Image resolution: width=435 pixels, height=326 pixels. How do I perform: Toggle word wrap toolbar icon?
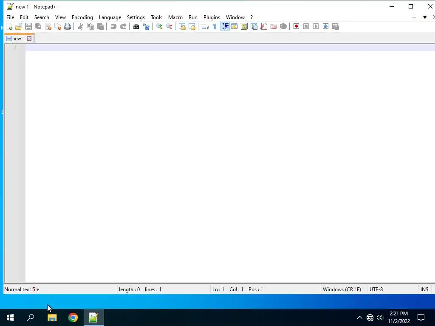pyautogui.click(x=205, y=26)
